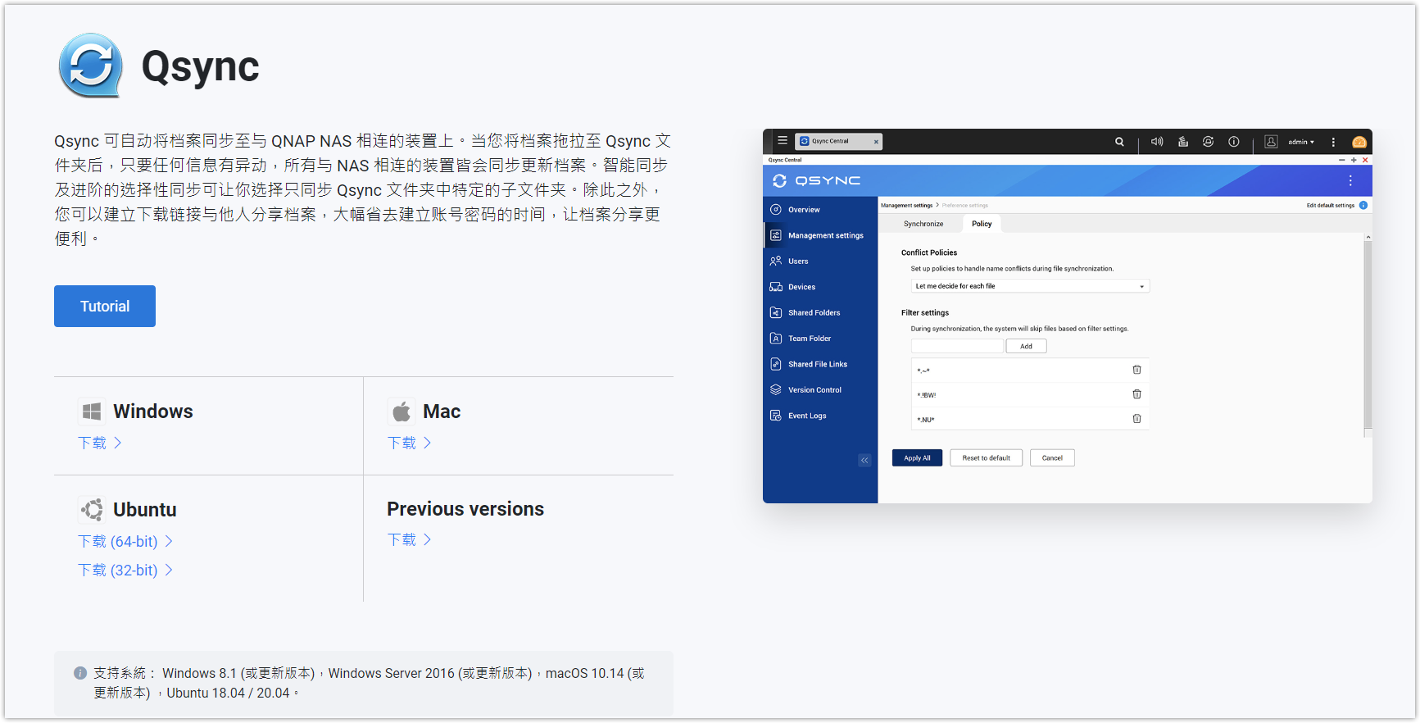The width and height of the screenshot is (1420, 723).
Task: Click the Windows logo icon
Action: tap(92, 412)
